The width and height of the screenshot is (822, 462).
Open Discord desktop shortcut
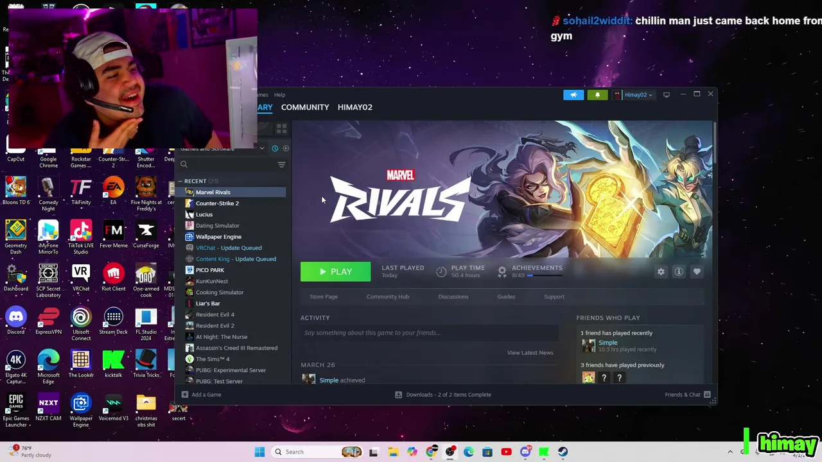pos(16,320)
